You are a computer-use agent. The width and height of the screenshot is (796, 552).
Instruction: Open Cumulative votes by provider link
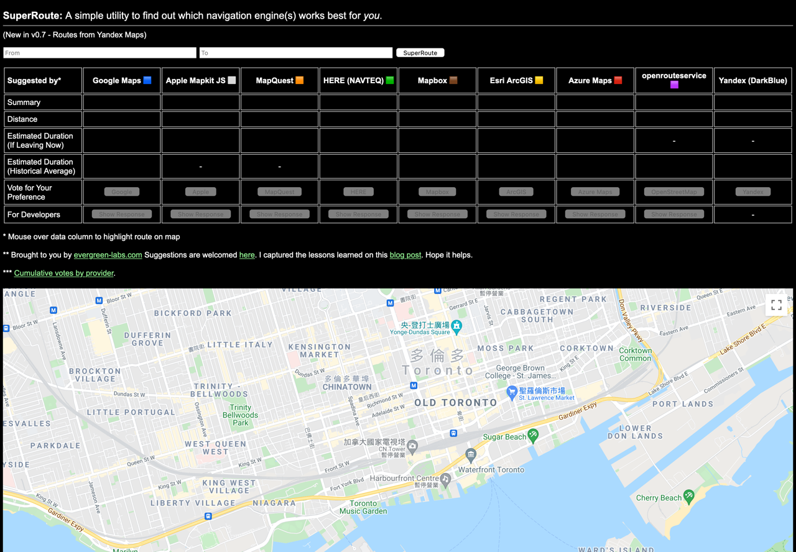click(64, 273)
